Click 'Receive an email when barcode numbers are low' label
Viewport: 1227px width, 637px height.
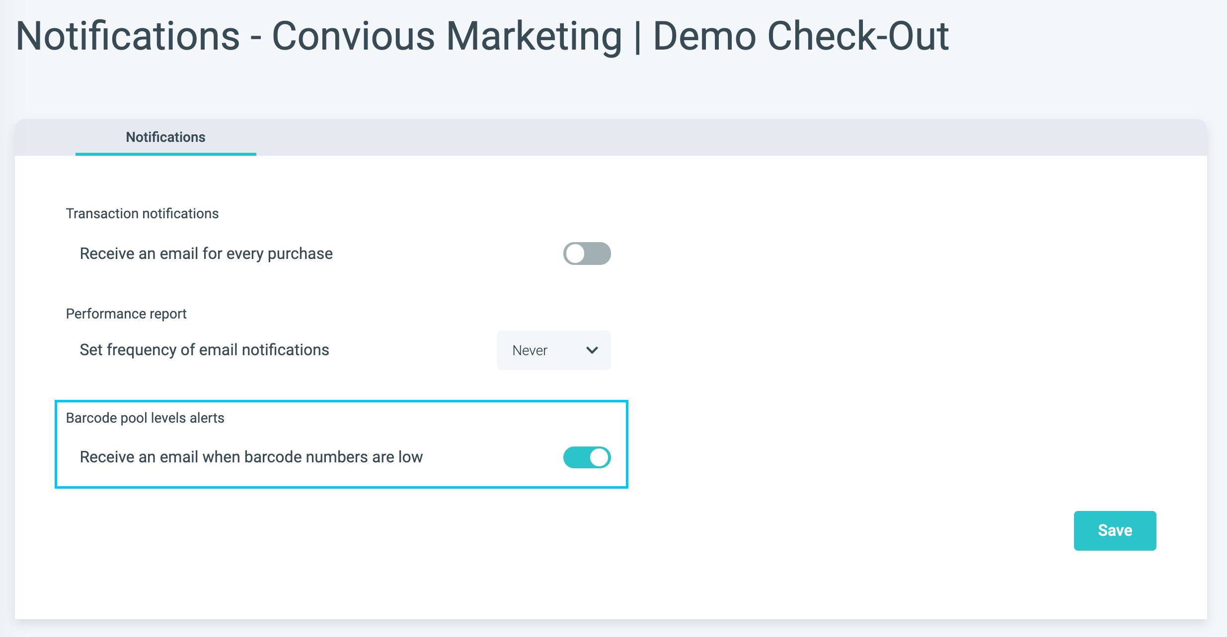pos(251,457)
